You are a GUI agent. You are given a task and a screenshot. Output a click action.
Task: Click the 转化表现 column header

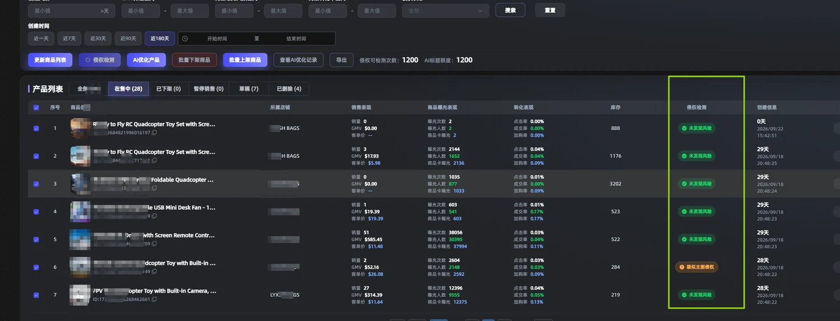coord(524,107)
